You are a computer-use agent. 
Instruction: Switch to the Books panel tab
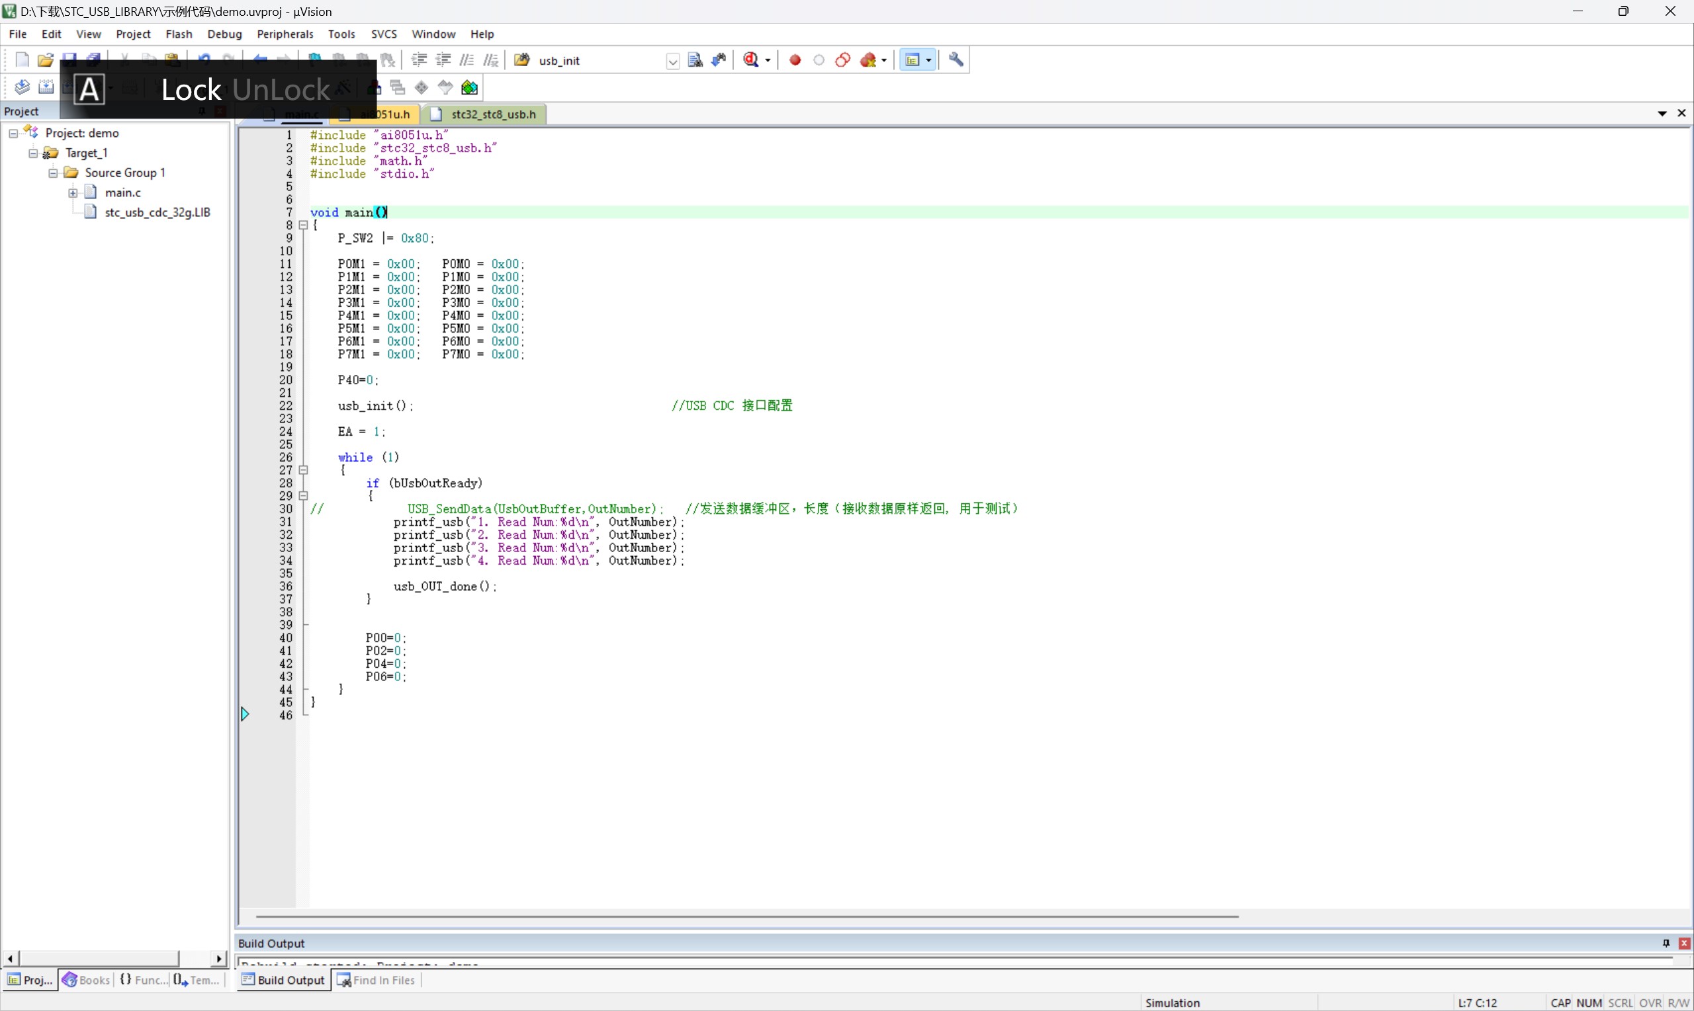click(x=87, y=980)
